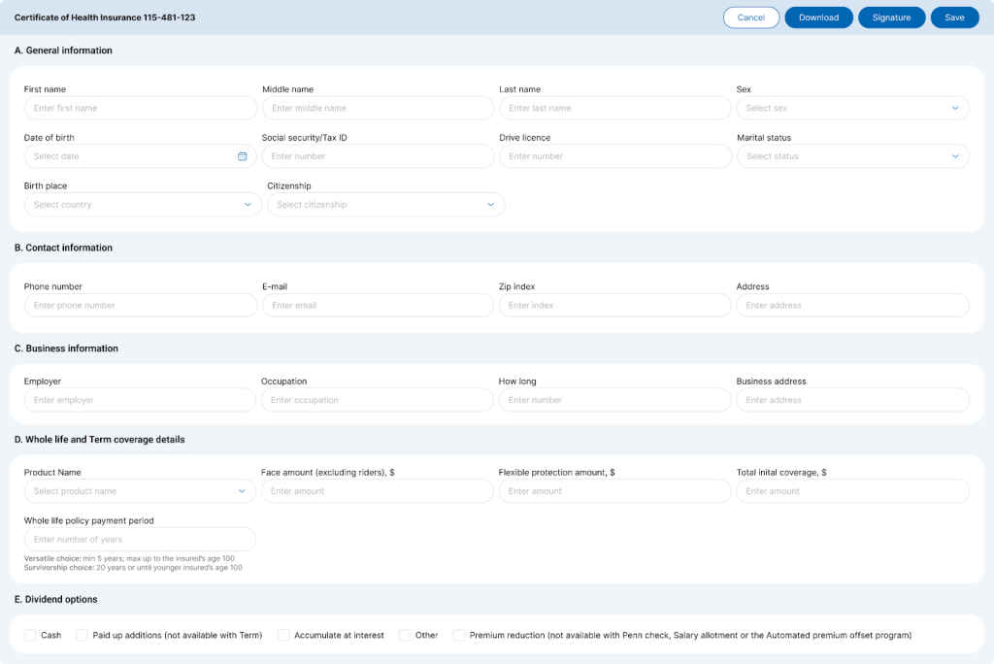The width and height of the screenshot is (994, 664).
Task: Tick the Accumulate at interest checkbox
Action: pos(283,635)
